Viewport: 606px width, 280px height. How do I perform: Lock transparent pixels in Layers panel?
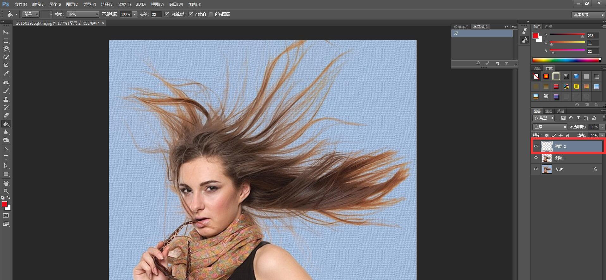[547, 135]
